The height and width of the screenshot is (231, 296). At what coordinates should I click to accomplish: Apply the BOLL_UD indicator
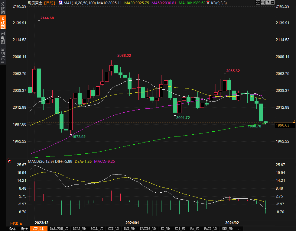[97, 229]
